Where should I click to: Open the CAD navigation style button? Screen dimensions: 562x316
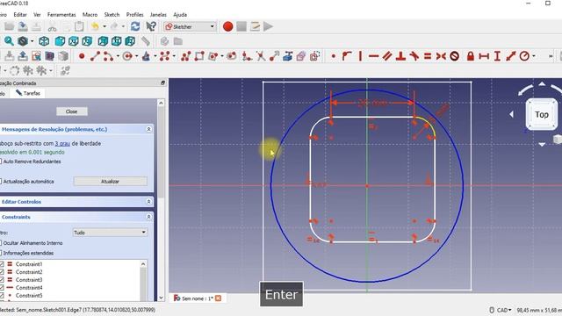[x=501, y=310]
